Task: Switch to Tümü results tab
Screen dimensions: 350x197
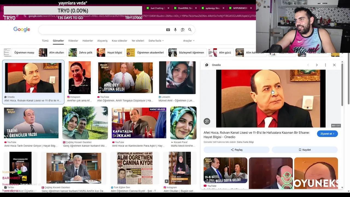Action: 45,41
